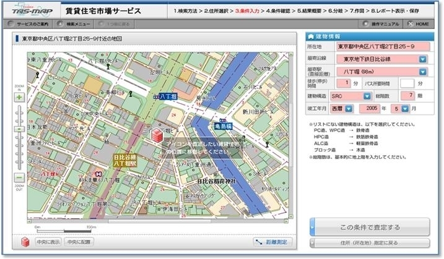444x259 pixels.
Task: Return via 住所(所在地)指定に戻る button
Action: (x=370, y=243)
